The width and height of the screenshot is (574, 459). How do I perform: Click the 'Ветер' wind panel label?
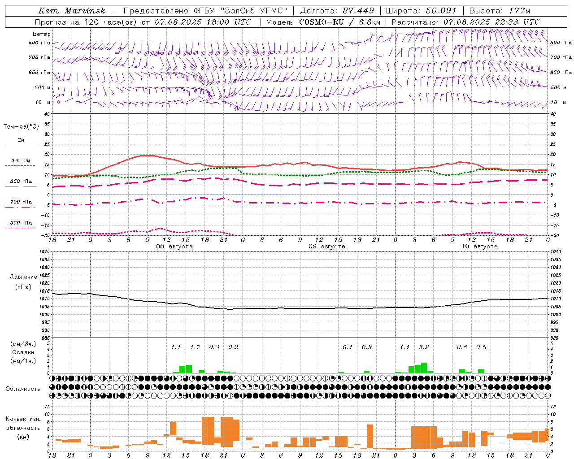pyautogui.click(x=42, y=34)
